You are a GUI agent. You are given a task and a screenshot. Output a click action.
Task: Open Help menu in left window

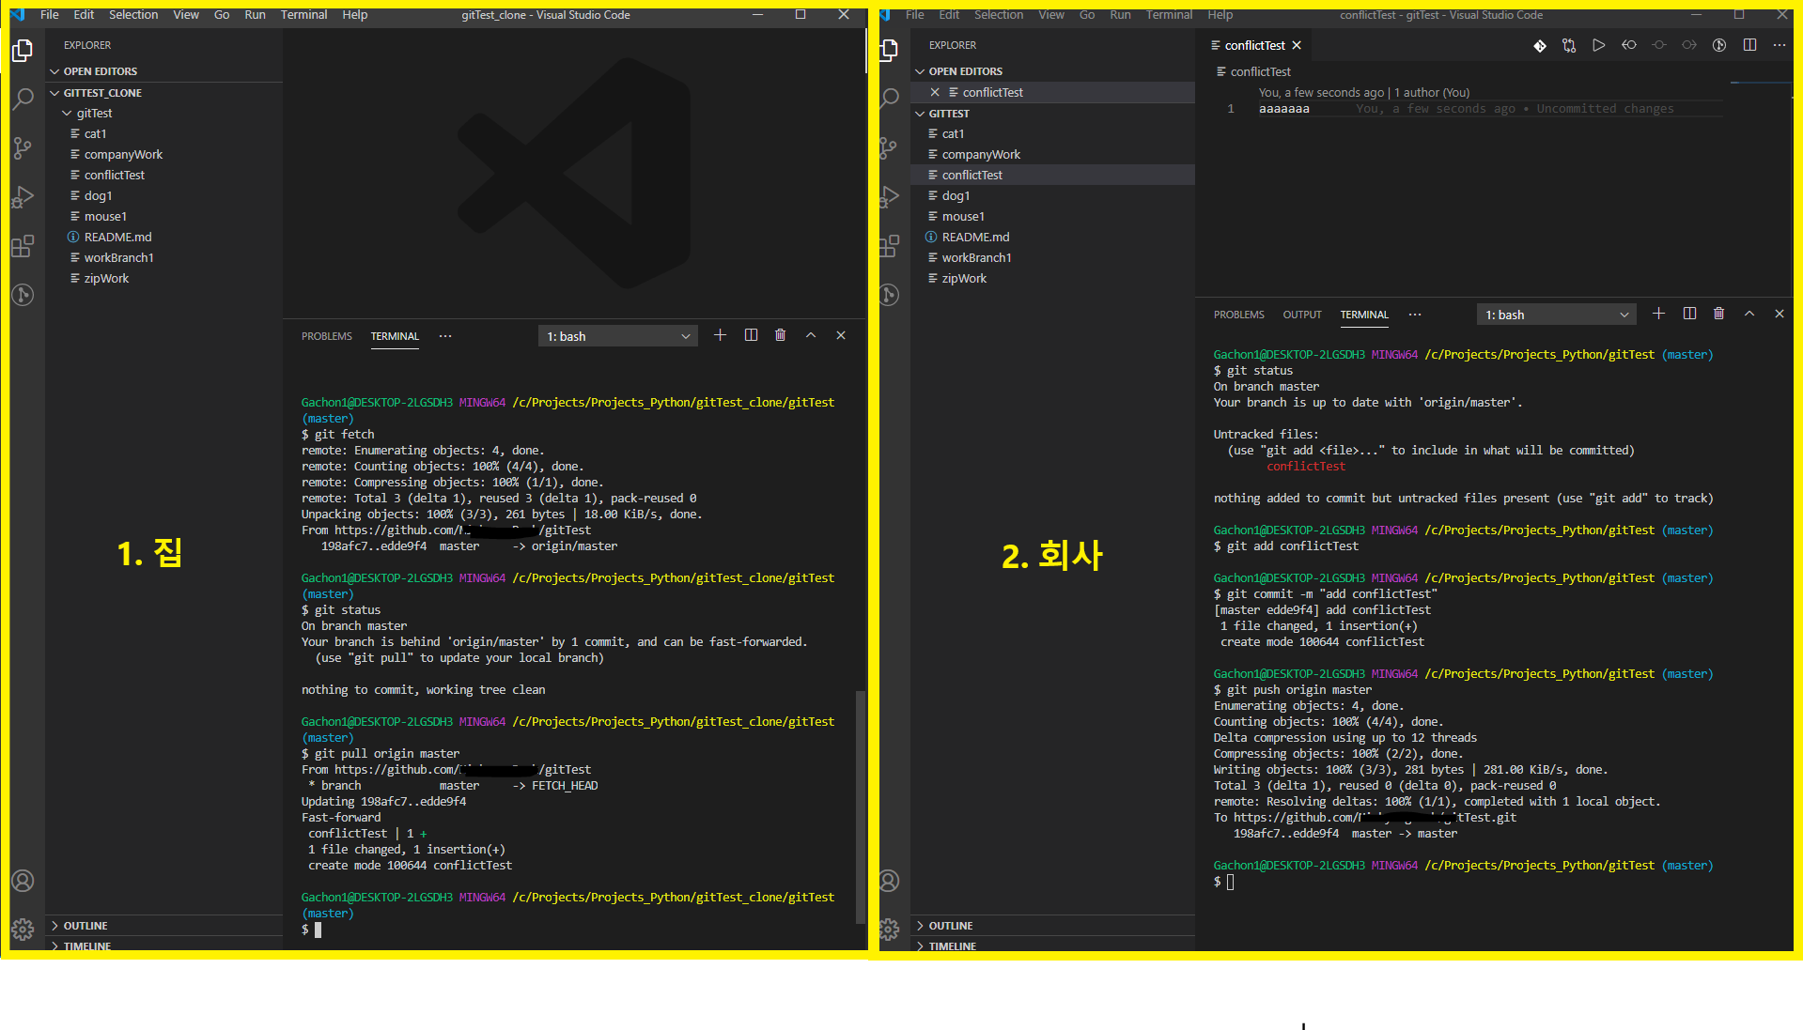(x=355, y=15)
